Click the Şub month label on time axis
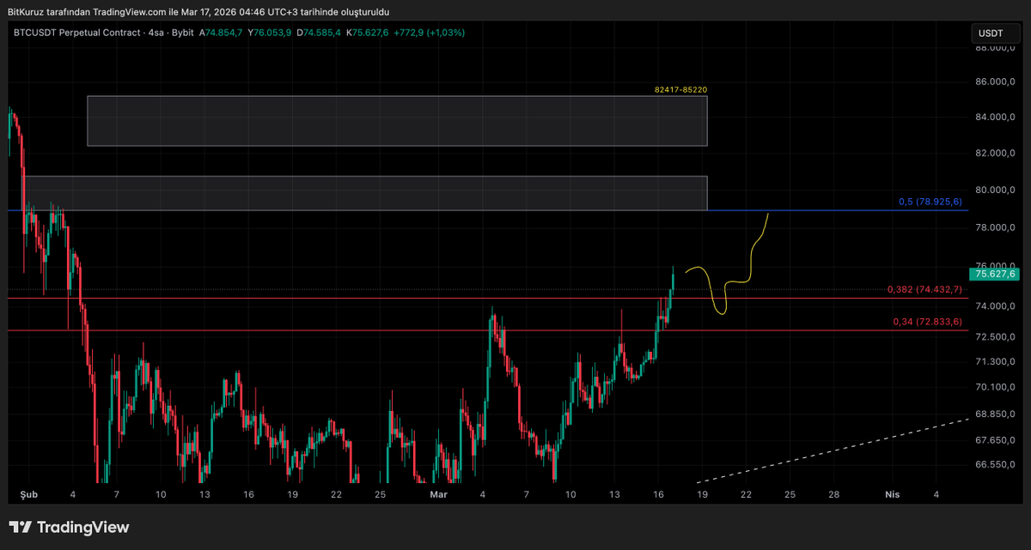This screenshot has height=550, width=1031. click(x=27, y=495)
